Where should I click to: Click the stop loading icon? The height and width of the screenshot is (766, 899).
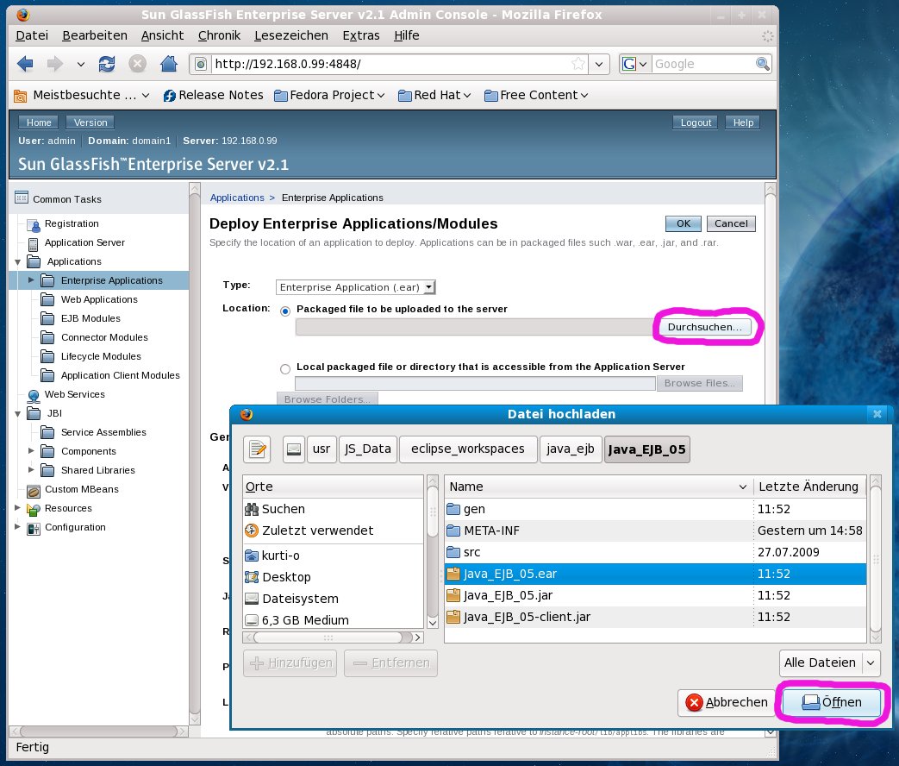point(137,64)
